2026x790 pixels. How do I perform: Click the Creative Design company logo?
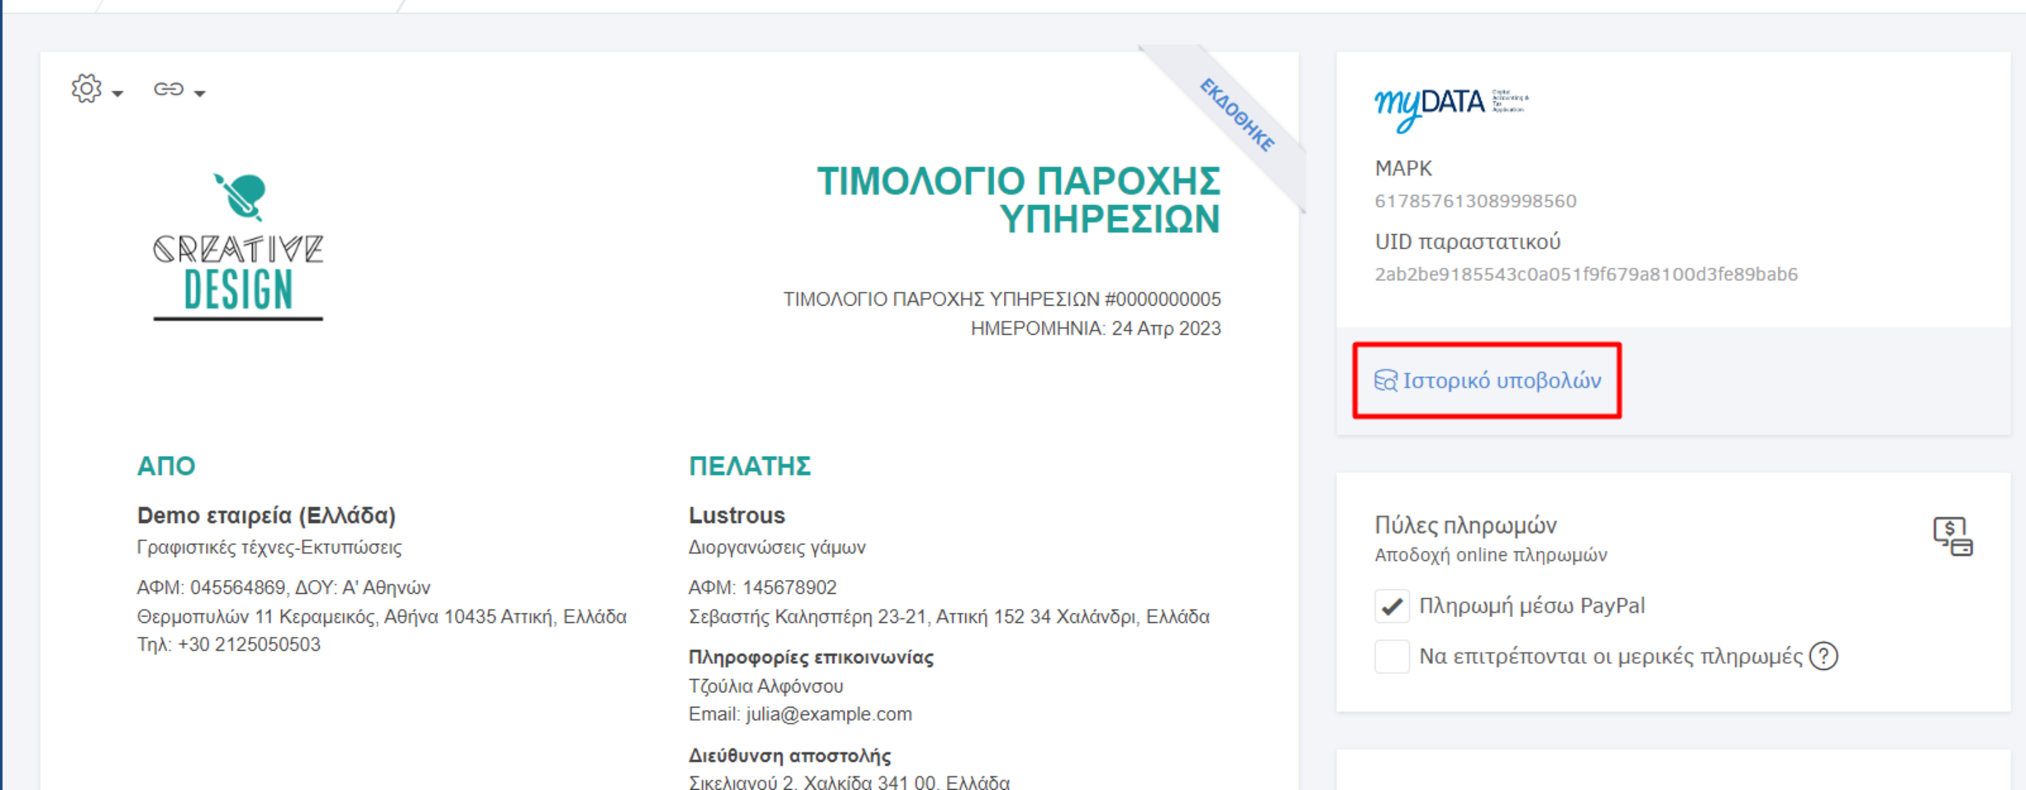238,247
